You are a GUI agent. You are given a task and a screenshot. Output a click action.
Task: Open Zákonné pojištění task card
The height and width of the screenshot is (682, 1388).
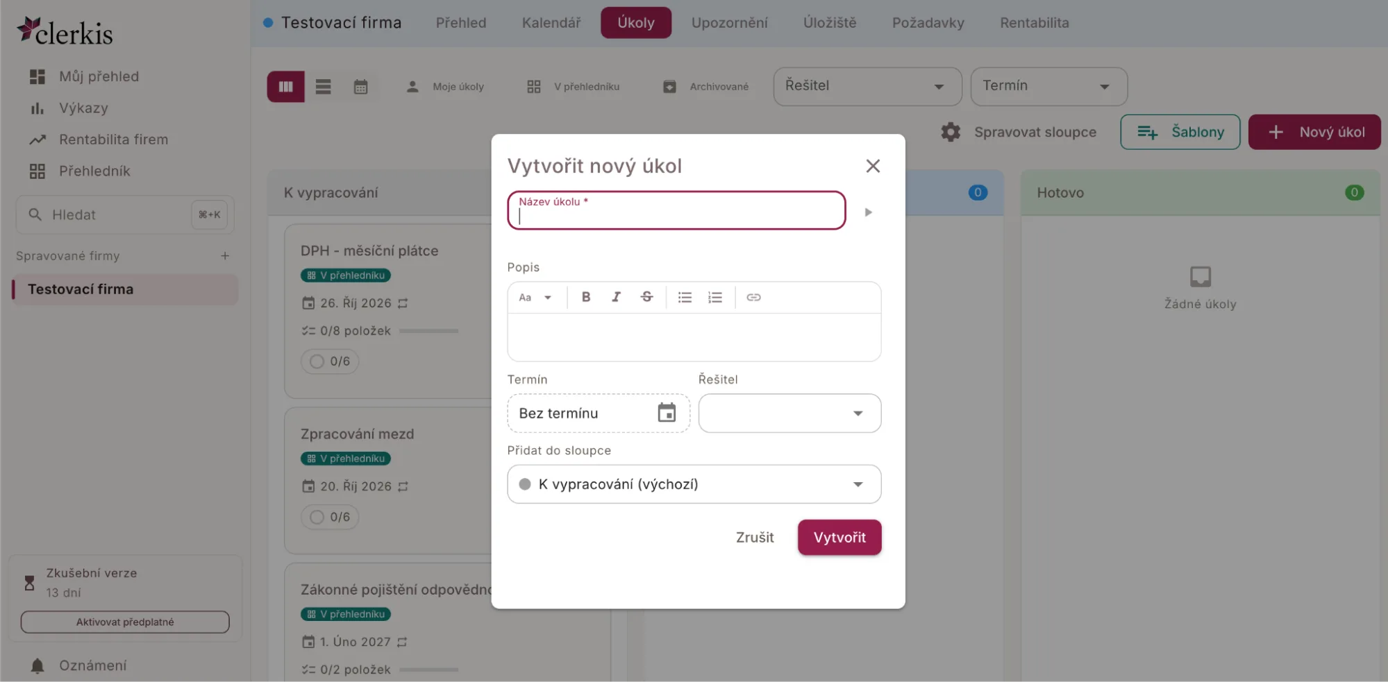(x=396, y=590)
